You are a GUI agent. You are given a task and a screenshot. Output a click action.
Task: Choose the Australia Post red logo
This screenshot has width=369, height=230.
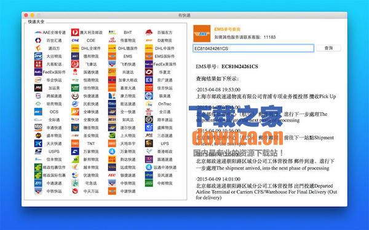[x=75, y=33]
